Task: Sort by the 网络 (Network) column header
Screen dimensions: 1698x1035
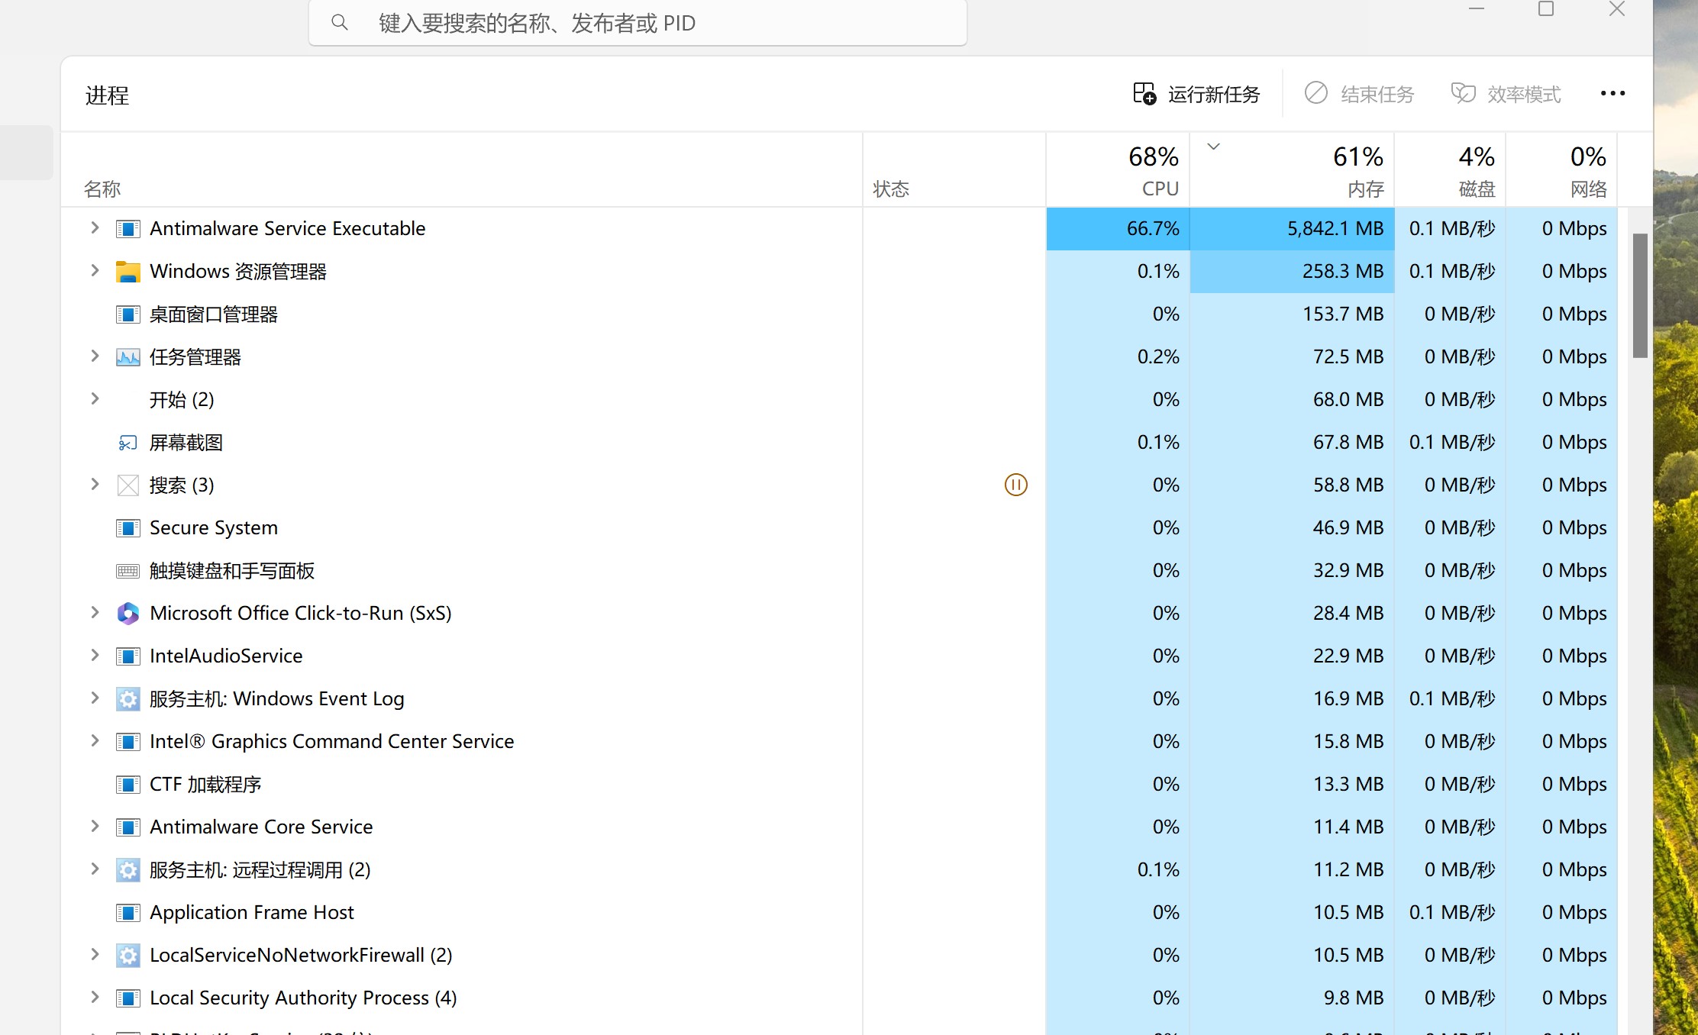Action: [x=1561, y=170]
